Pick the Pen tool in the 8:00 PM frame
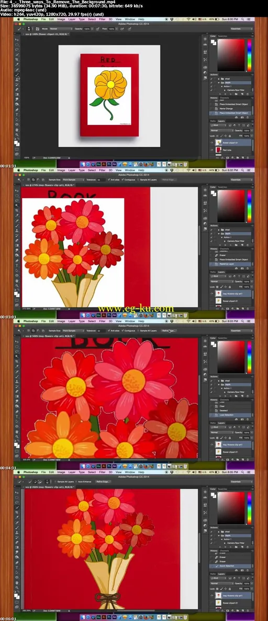268x621 pixels. [17, 110]
